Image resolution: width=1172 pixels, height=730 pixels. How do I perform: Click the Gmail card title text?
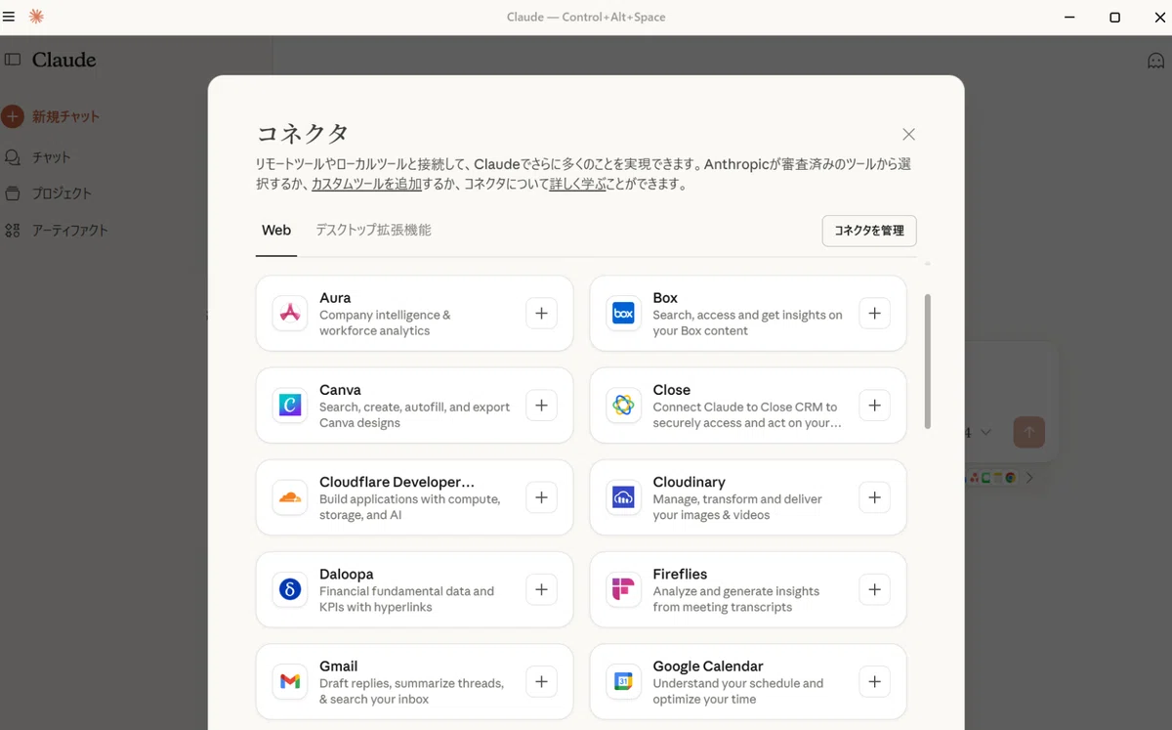click(x=339, y=666)
